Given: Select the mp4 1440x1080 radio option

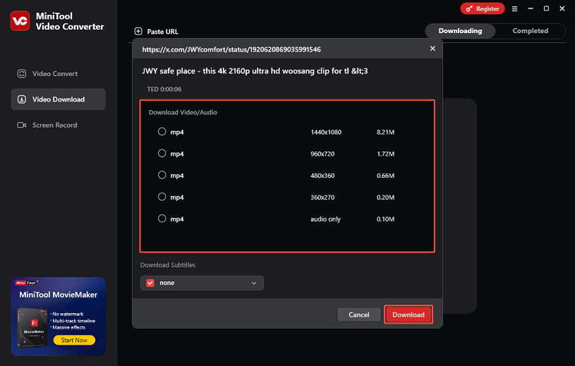Looking at the screenshot, I should tap(162, 132).
